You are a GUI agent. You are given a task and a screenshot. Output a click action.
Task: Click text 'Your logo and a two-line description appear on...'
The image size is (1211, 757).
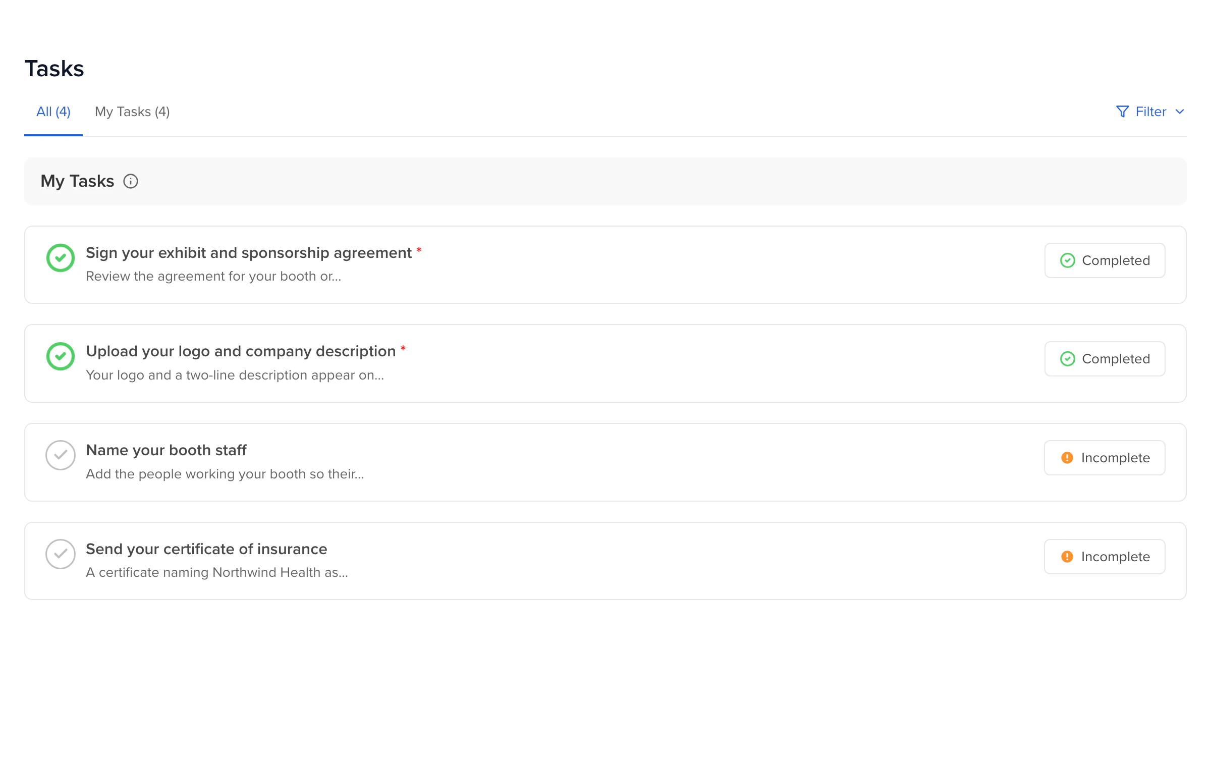(x=235, y=375)
